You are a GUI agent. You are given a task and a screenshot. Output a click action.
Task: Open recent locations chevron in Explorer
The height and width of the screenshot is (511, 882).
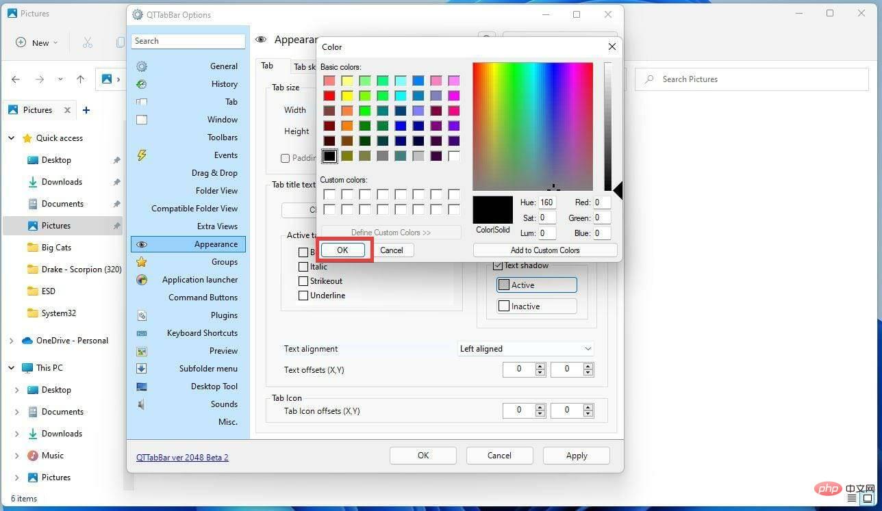[x=60, y=79]
